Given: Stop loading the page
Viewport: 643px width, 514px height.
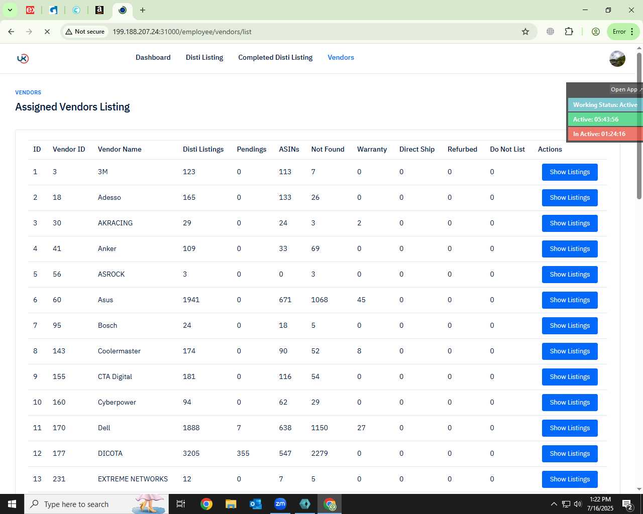Looking at the screenshot, I should [47, 32].
